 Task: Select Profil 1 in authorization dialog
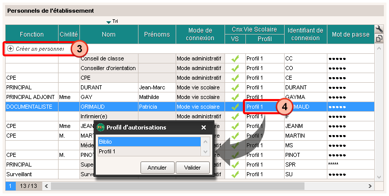tap(149, 151)
